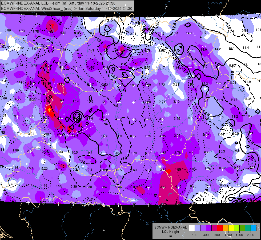
Task: Click the legend tick value 2000
Action: pyautogui.click(x=251, y=235)
